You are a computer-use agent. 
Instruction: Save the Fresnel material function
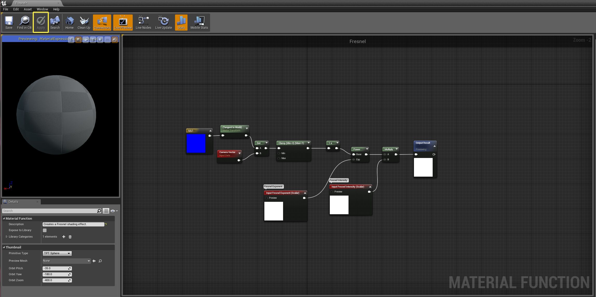coord(9,22)
